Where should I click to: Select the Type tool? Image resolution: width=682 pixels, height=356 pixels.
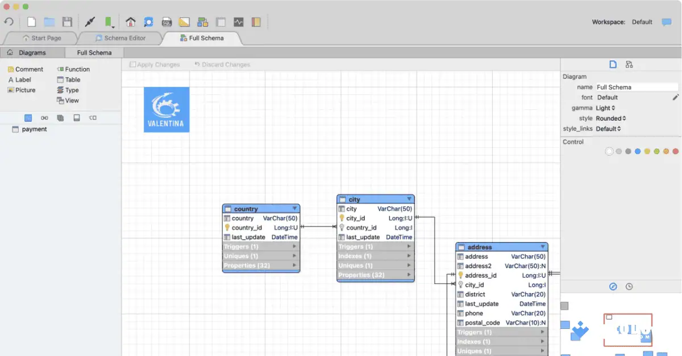click(x=68, y=90)
